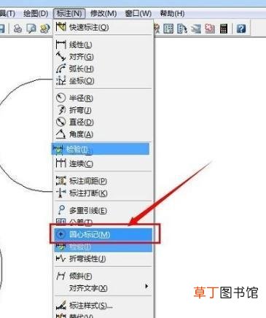Viewport: 266px width, 318px height.
Task: Open the Markup Set Manager icon
Action: [x=210, y=28]
